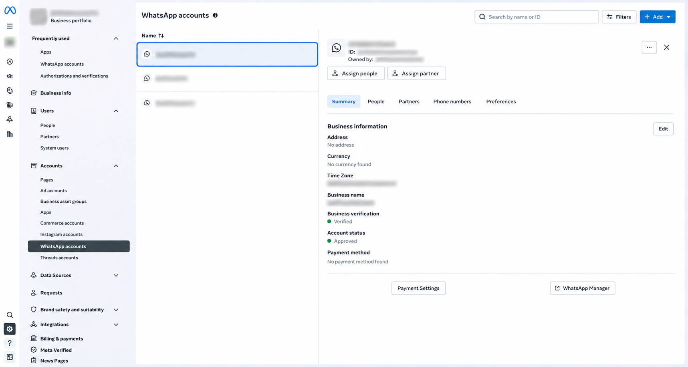The height and width of the screenshot is (367, 688).
Task: Click the 'No address' text
Action: [x=341, y=145]
